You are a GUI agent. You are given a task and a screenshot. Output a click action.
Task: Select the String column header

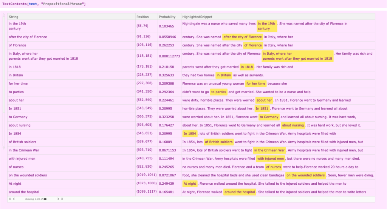[x=14, y=17]
